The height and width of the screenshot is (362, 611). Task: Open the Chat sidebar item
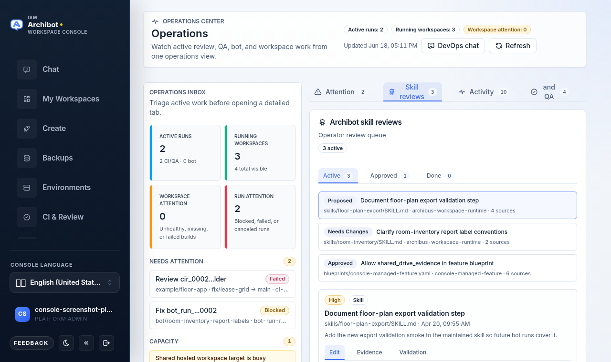point(65,70)
